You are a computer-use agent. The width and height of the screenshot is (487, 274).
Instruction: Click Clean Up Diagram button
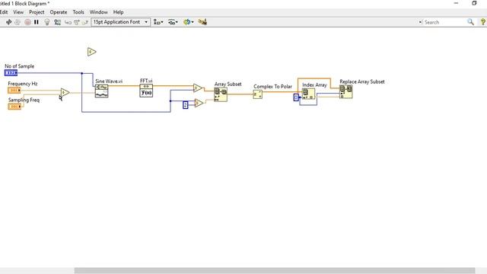coord(202,22)
